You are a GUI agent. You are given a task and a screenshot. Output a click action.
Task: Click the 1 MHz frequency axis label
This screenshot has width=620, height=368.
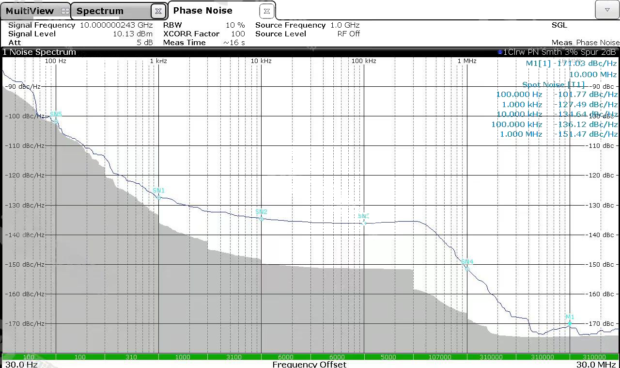[467, 61]
